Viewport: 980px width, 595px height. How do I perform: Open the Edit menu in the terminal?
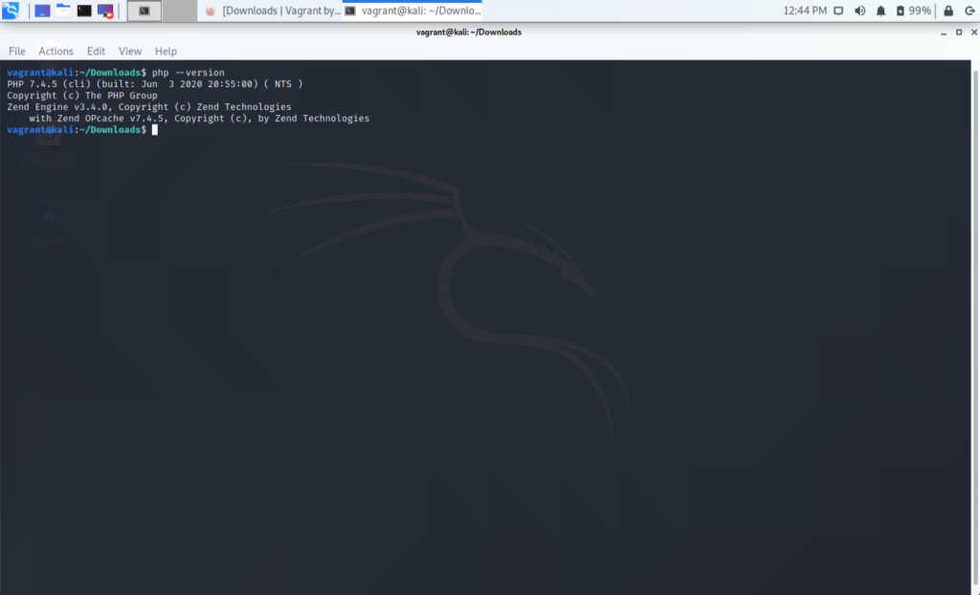coord(95,51)
